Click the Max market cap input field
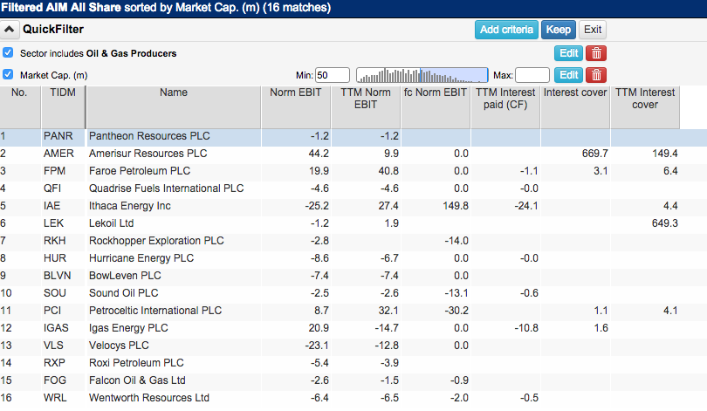This screenshot has width=707, height=411. click(532, 75)
